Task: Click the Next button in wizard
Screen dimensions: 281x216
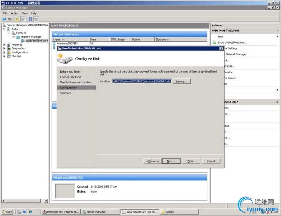Action: [x=171, y=161]
